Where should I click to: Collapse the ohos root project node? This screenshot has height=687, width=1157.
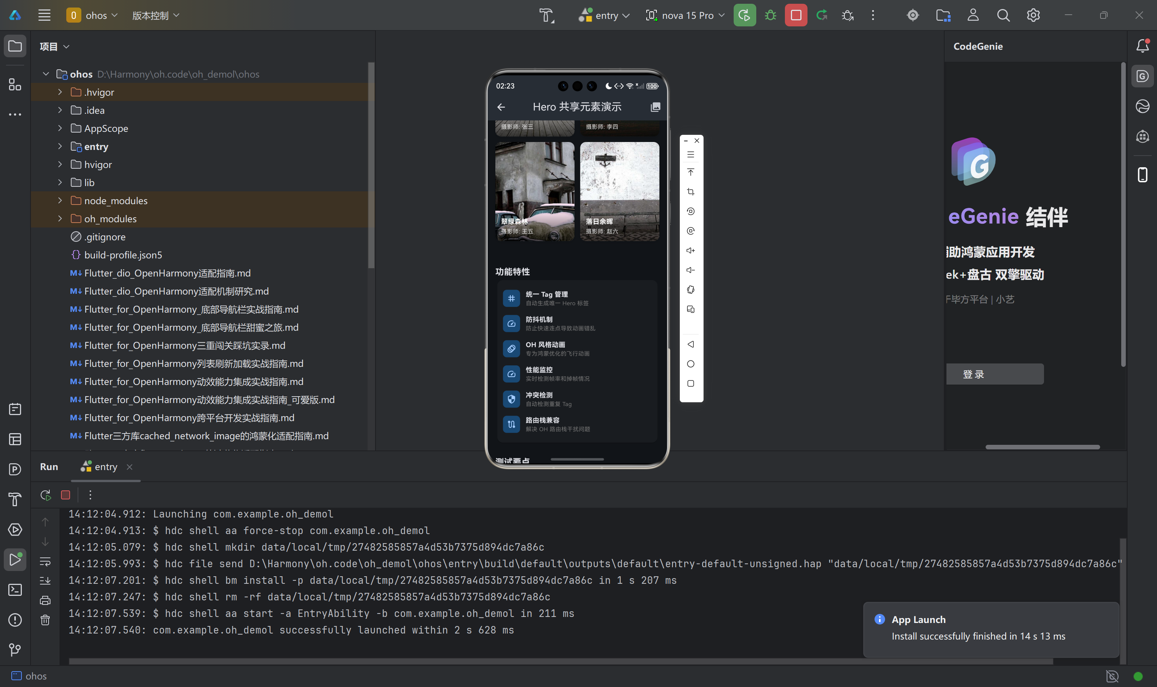tap(46, 74)
